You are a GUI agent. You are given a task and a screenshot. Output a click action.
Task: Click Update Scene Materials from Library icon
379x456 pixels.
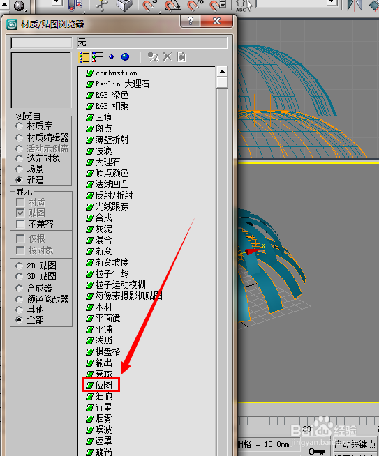click(153, 57)
